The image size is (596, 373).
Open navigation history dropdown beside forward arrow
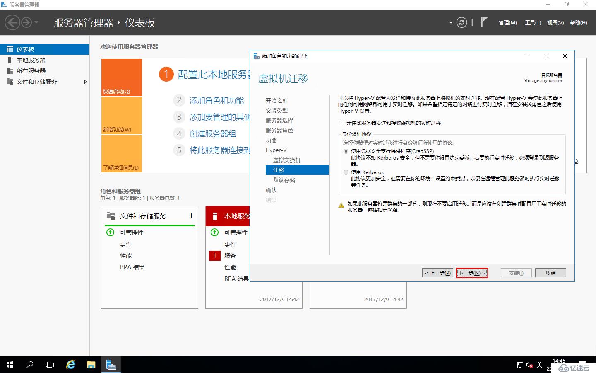point(36,22)
